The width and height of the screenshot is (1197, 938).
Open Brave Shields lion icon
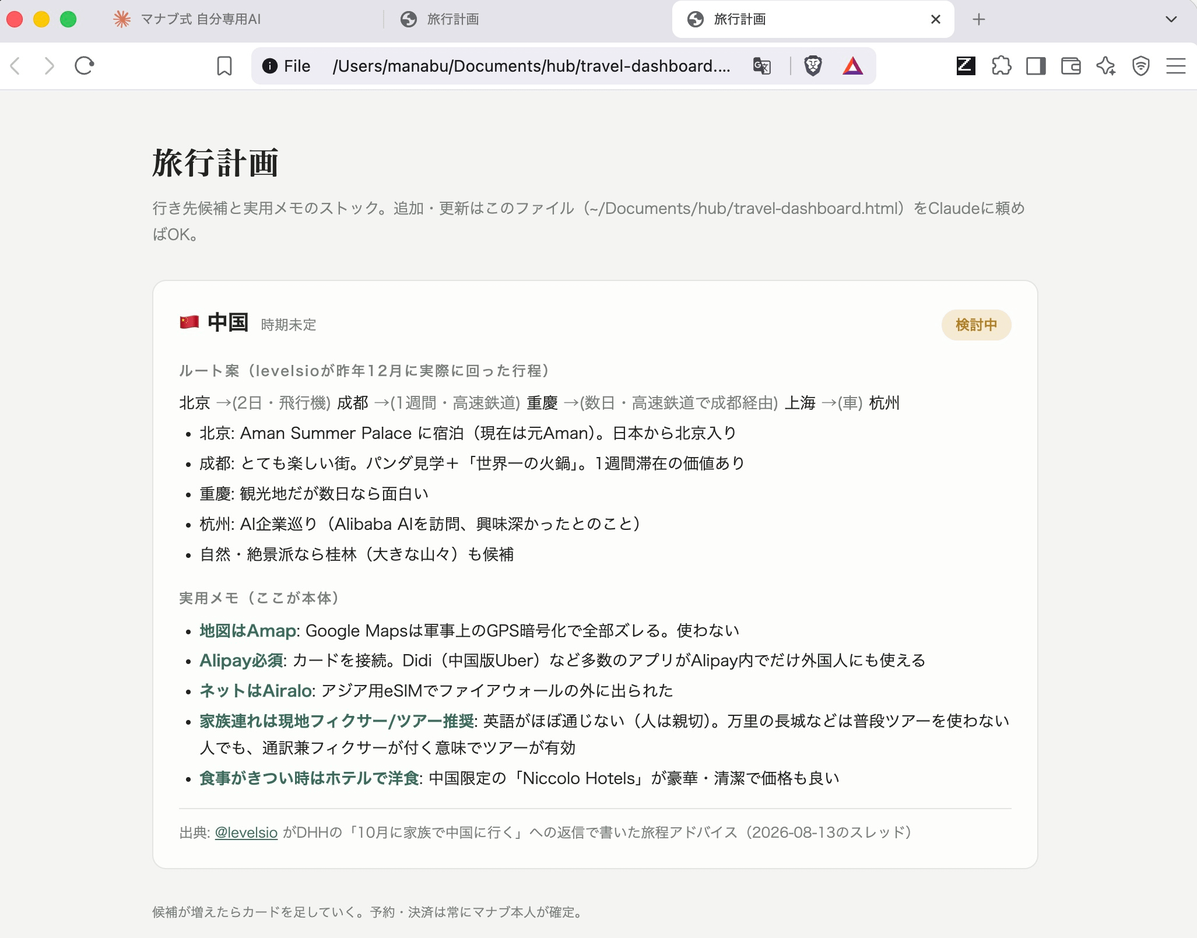coord(813,66)
